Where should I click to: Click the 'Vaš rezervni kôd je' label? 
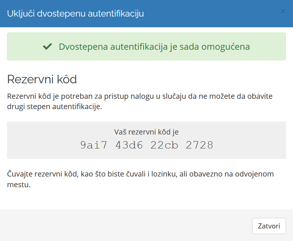click(146, 132)
